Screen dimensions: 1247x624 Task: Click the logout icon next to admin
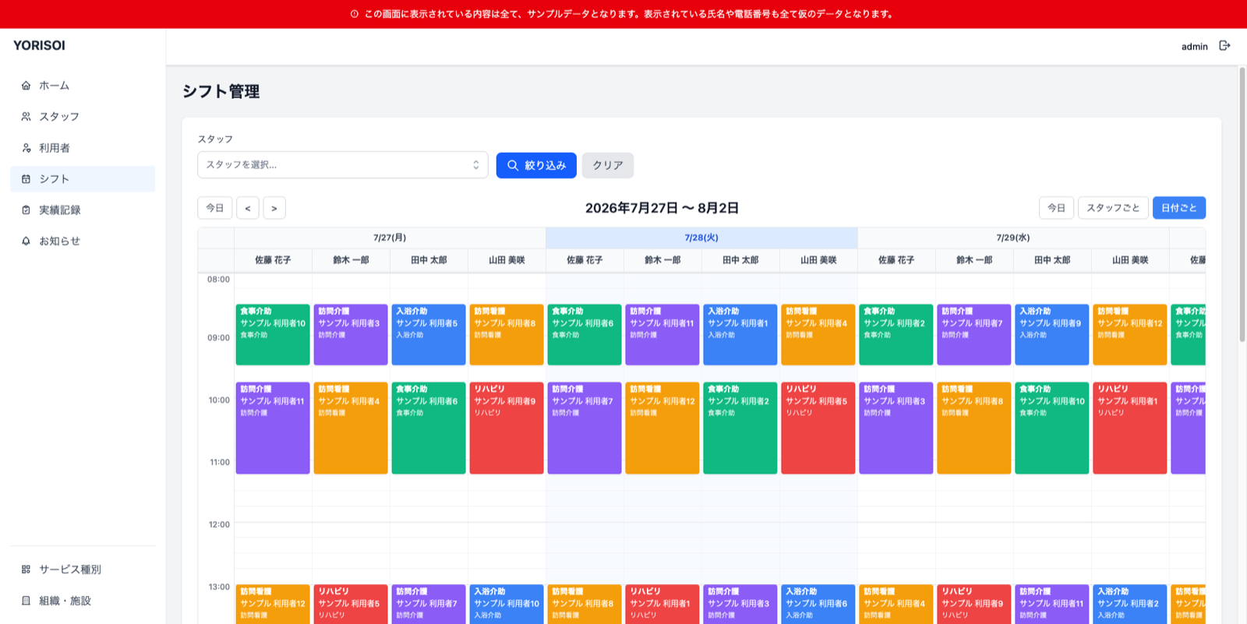click(1224, 46)
